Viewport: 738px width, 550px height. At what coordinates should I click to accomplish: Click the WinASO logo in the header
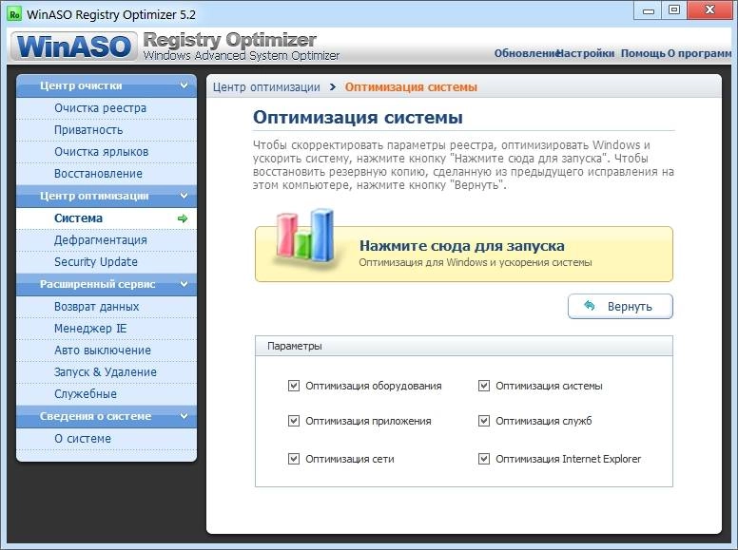click(74, 46)
